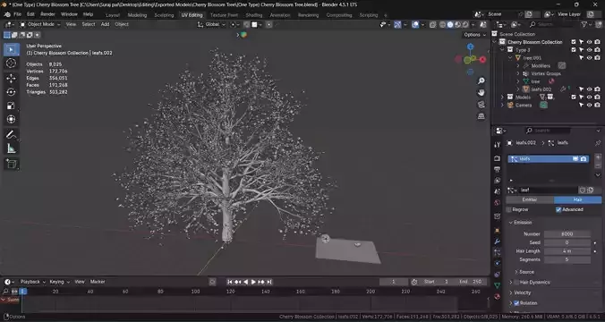Collapse the tree.001 outliner row
The image size is (605, 322).
tap(510, 58)
